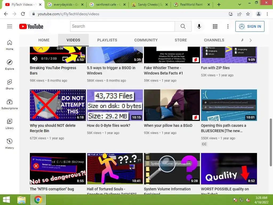273x205 pixels.
Task: Click the Hall of Tortured Souls thumbnail
Action: click(x=115, y=169)
